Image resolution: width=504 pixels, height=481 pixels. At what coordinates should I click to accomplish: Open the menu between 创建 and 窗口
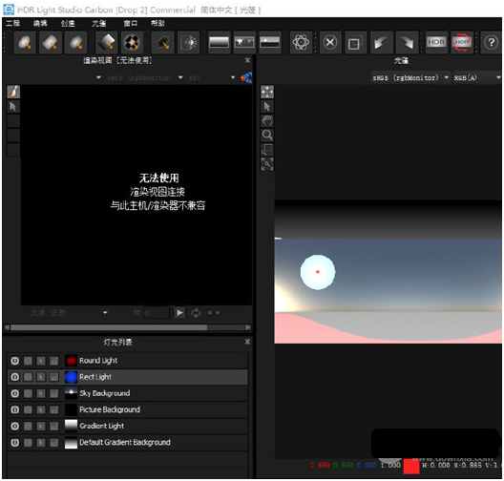click(98, 24)
